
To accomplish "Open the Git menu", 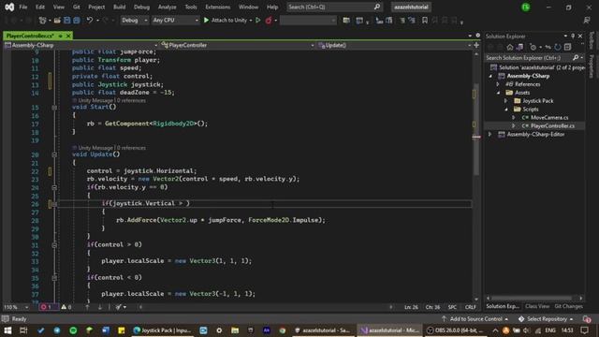I will pyautogui.click(x=77, y=7).
